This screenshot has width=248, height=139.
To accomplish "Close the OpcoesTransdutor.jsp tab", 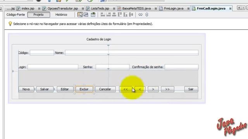I will (x=83, y=8).
